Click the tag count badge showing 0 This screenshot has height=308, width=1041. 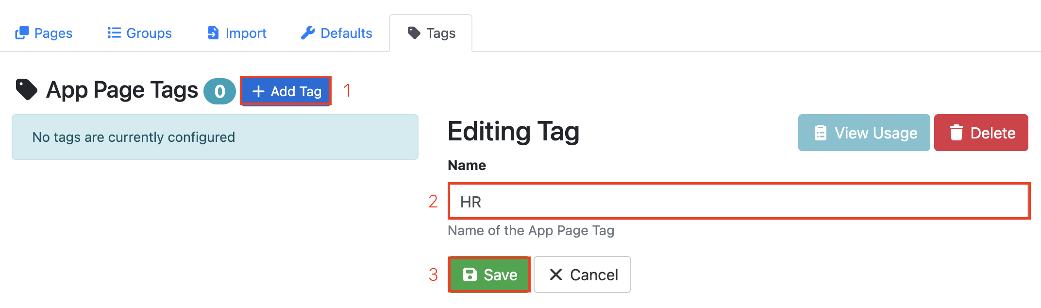(219, 91)
